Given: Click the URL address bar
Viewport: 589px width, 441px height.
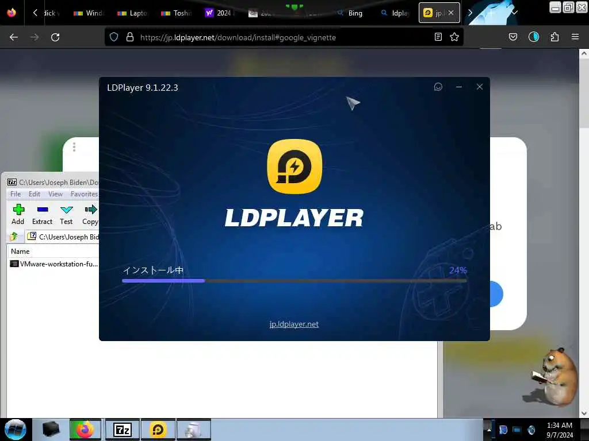Looking at the screenshot, I should (284, 37).
